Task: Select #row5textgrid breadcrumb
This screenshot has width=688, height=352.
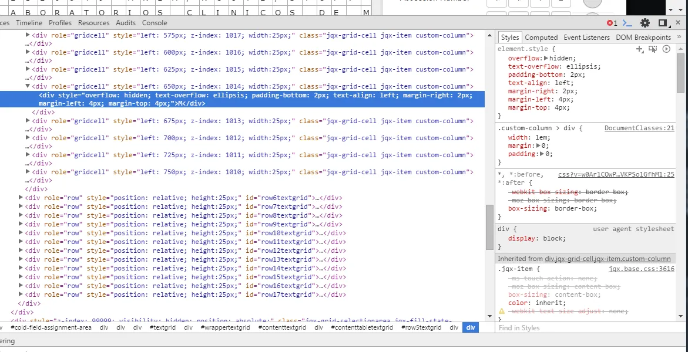Action: point(421,327)
